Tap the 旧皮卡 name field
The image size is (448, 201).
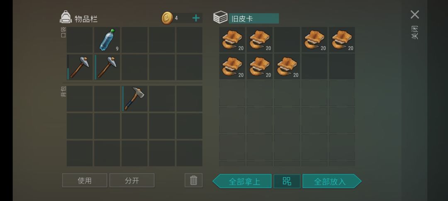(254, 19)
